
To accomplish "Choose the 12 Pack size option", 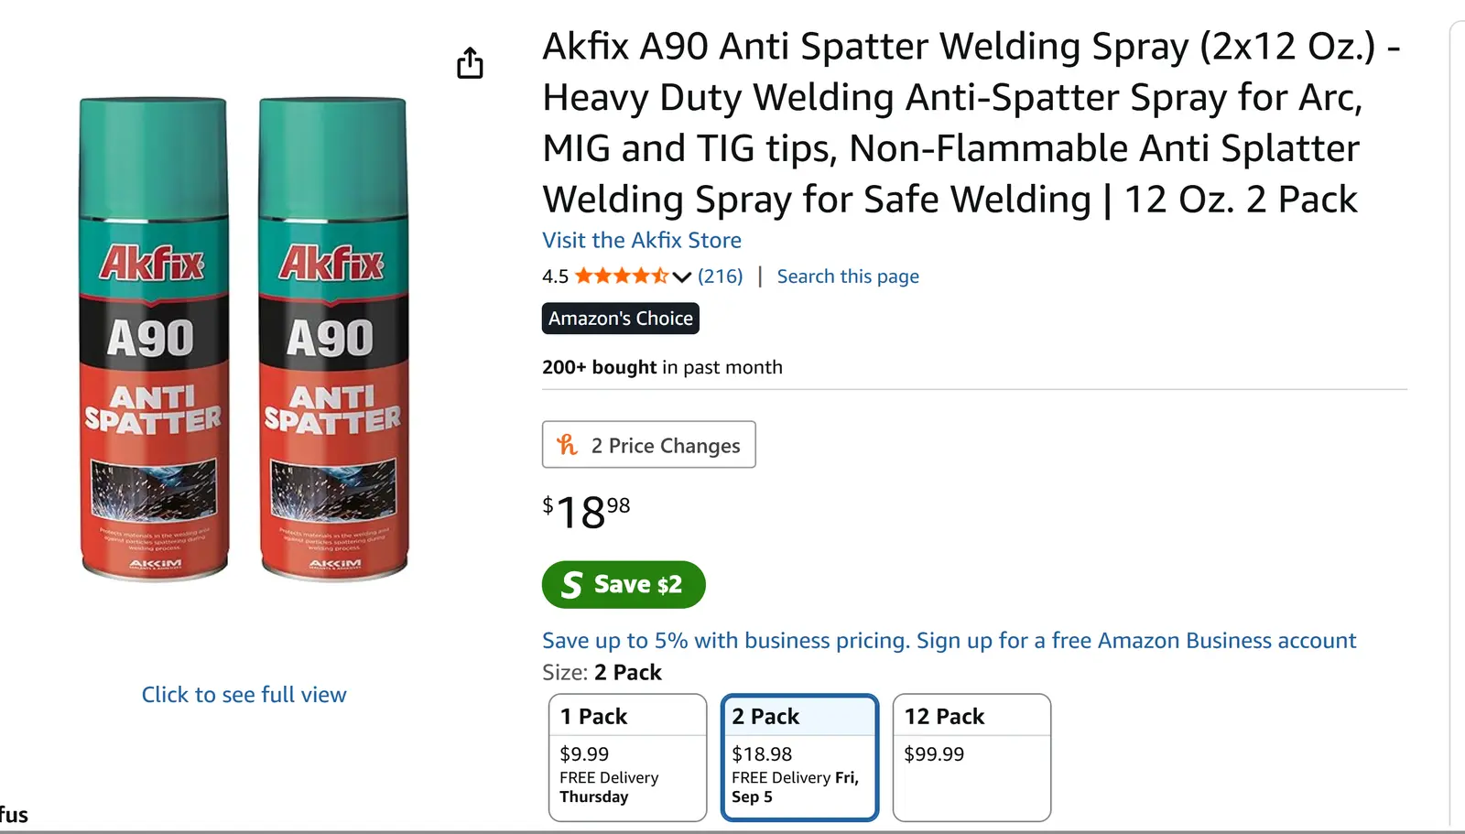I will point(971,756).
